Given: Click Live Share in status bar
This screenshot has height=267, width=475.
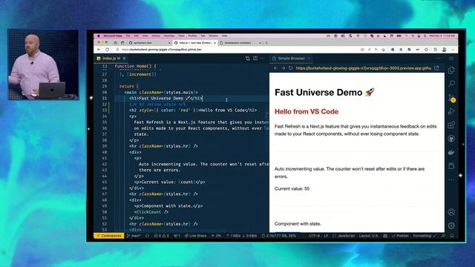Looking at the screenshot, I should coord(195,236).
